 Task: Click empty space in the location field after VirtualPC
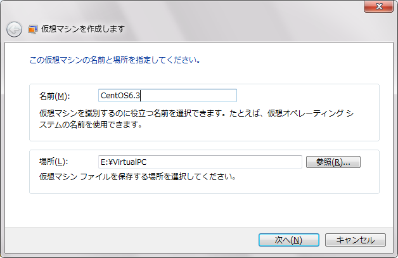coord(223,162)
